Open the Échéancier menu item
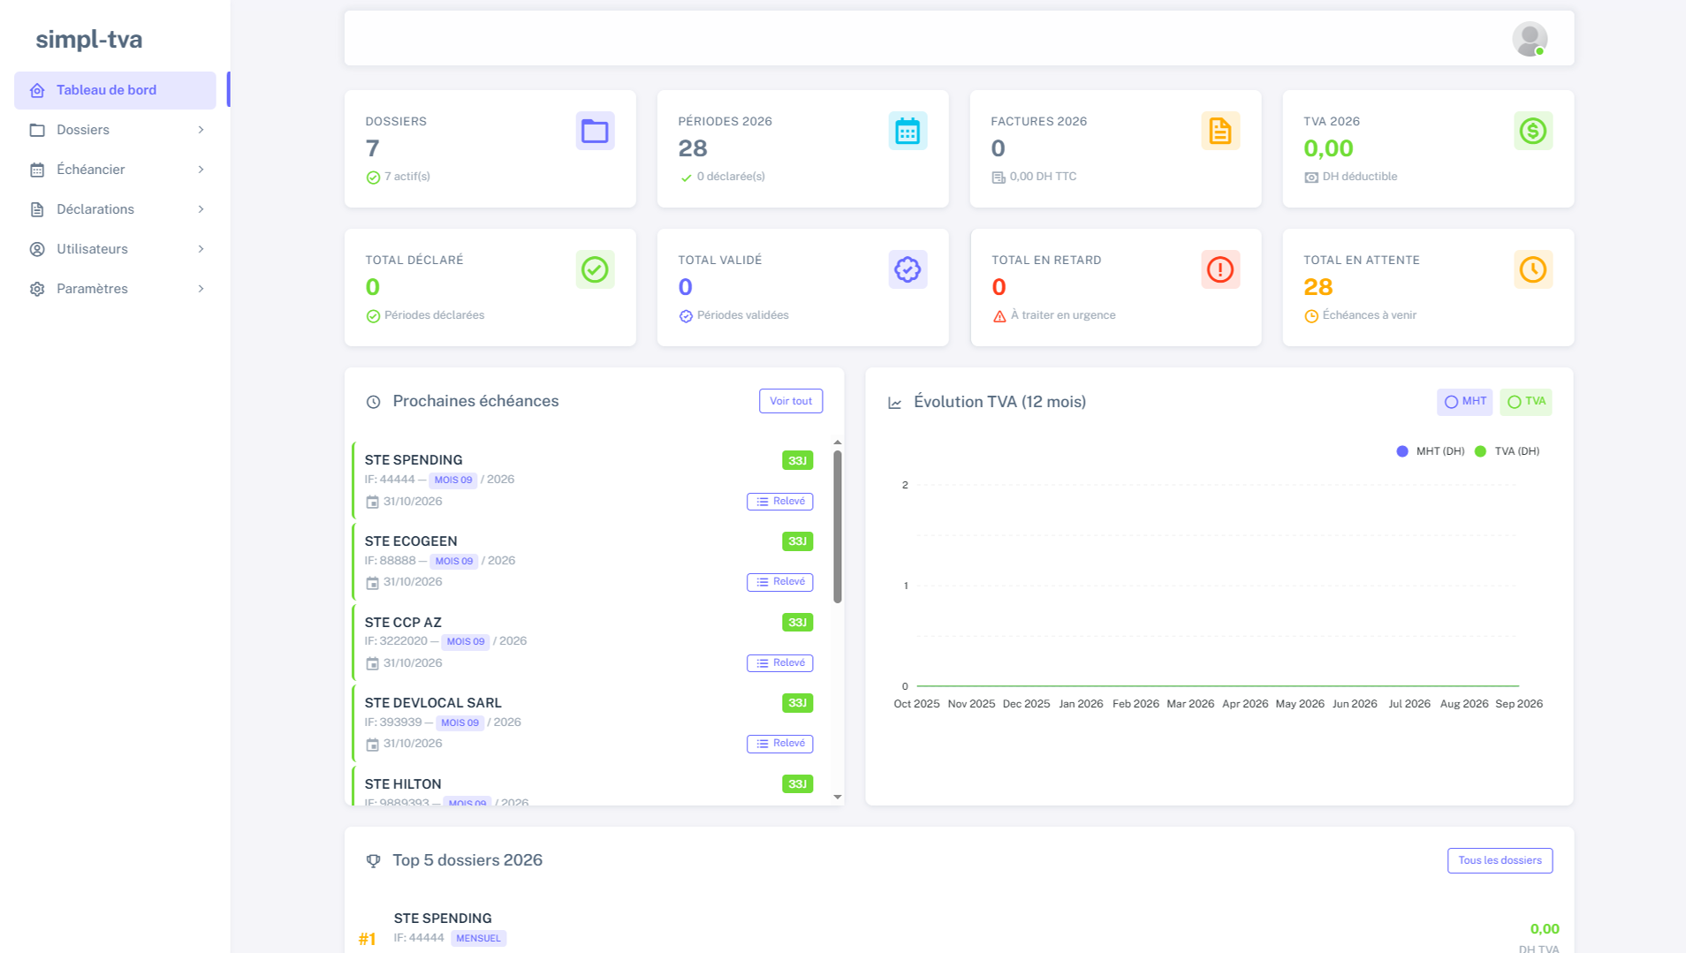 (x=115, y=170)
